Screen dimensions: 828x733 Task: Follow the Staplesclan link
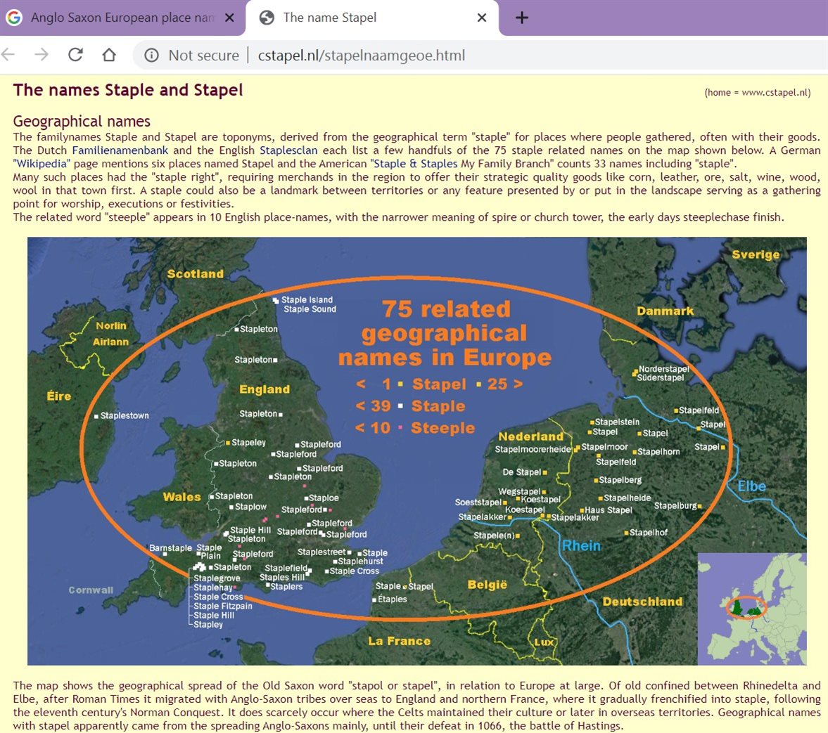288,150
